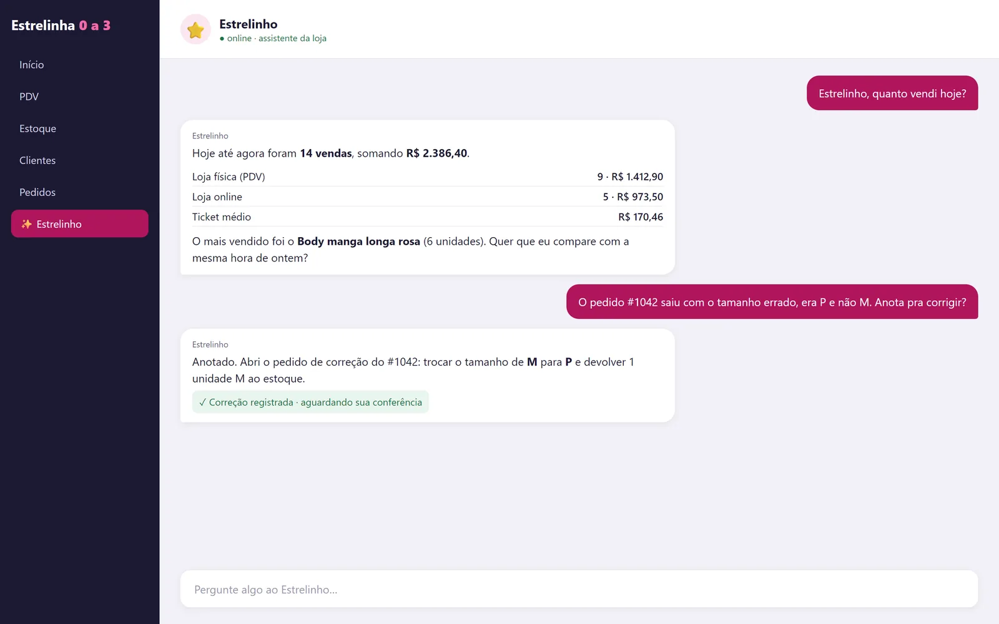Click the value '5 · R$ 973,50'
Screen dimensions: 999x624
[x=632, y=197]
